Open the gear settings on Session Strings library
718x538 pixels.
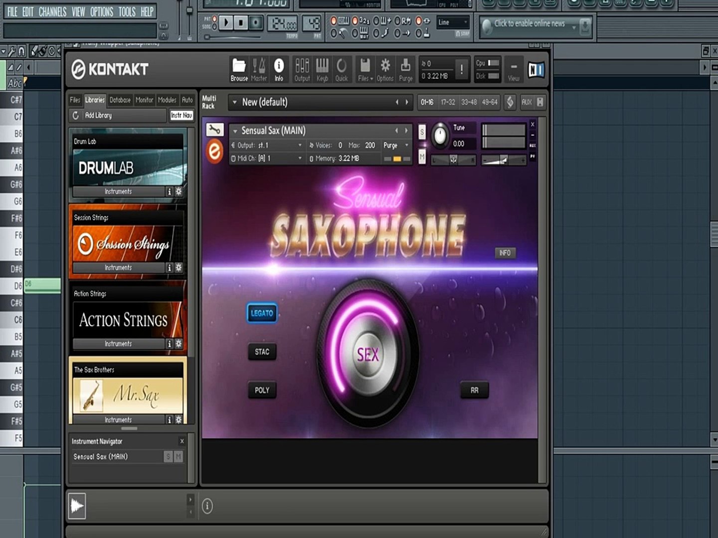point(179,268)
